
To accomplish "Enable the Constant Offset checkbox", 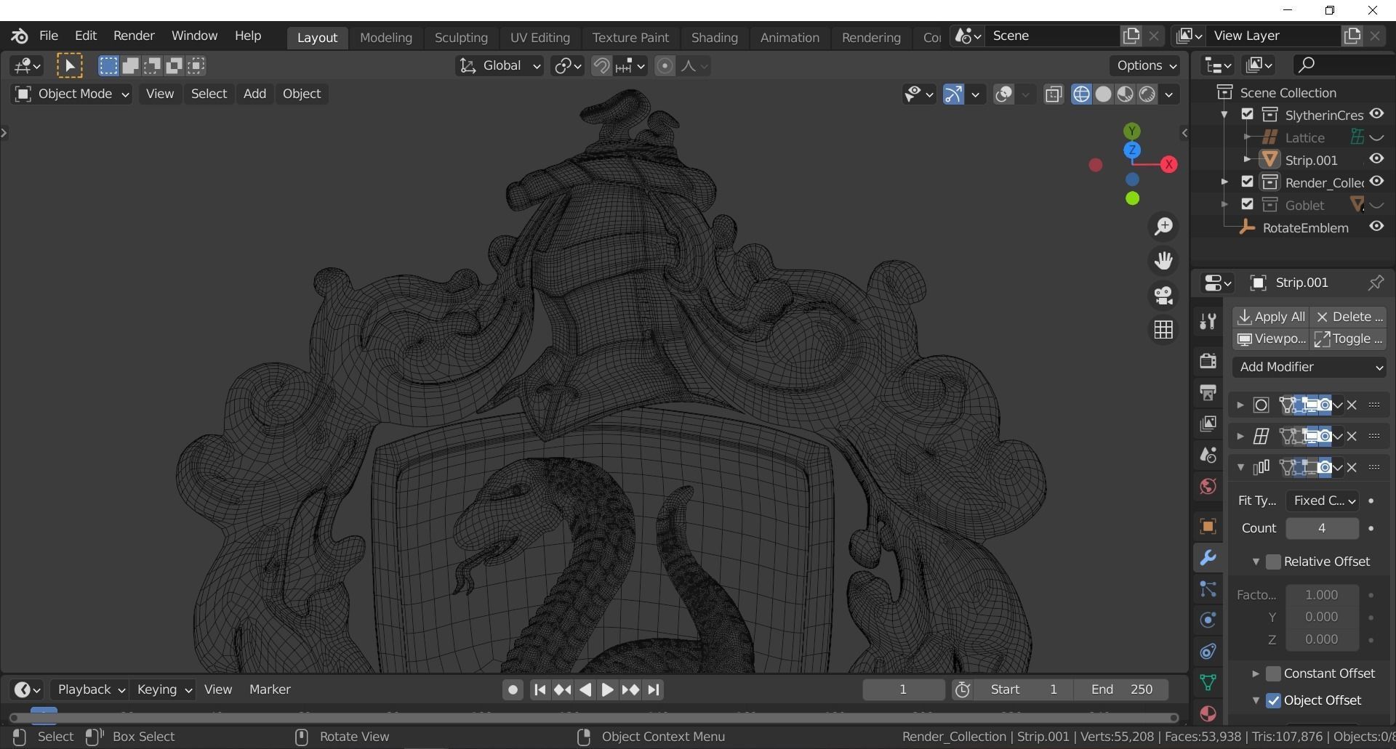I will point(1273,673).
